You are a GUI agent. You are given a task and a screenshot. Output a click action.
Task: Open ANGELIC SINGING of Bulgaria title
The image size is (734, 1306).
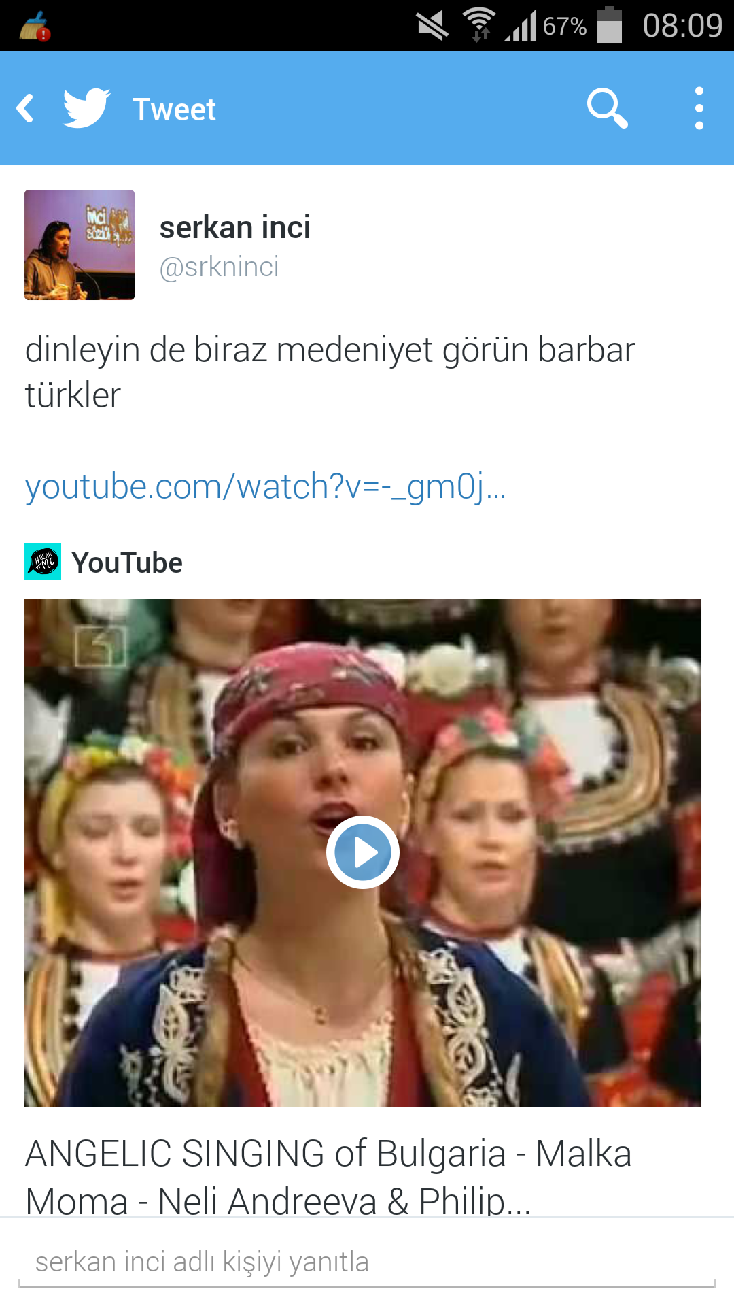[329, 1177]
